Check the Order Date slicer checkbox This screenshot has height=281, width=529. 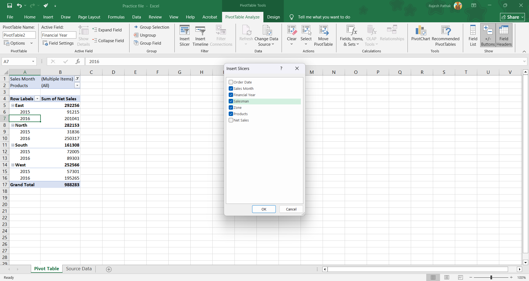pyautogui.click(x=231, y=82)
